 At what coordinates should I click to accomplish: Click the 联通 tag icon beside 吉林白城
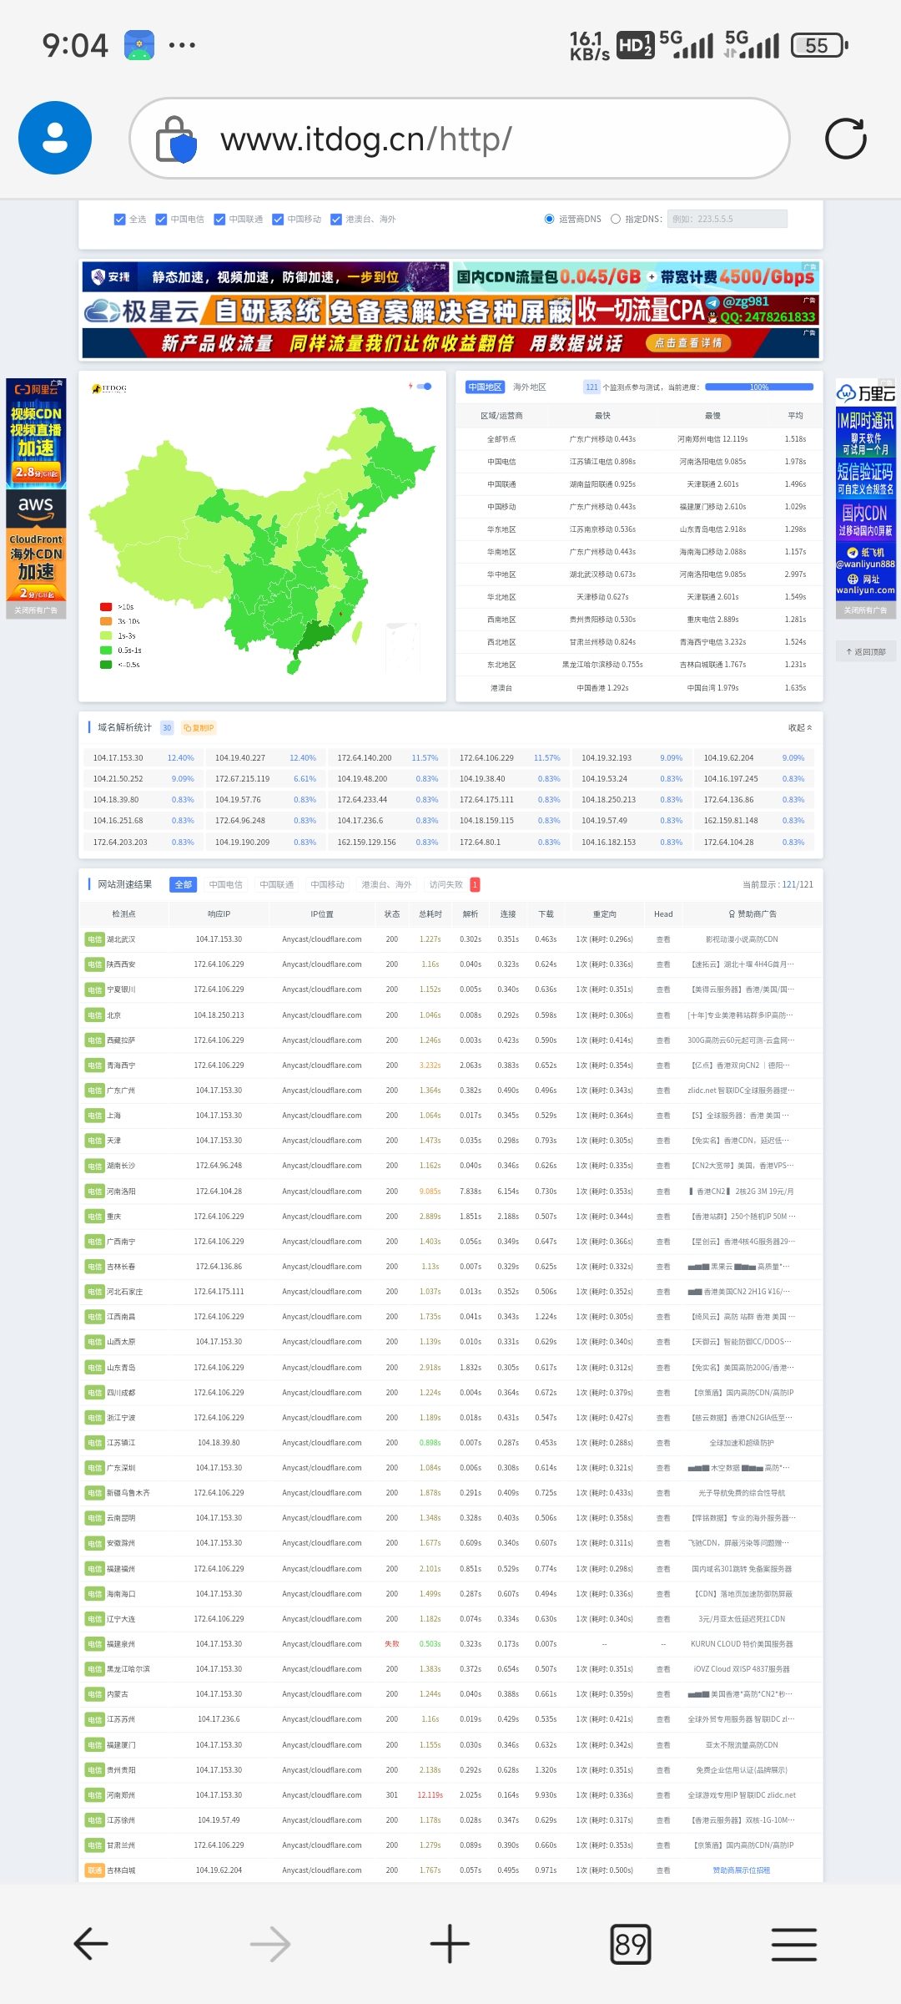tap(94, 1870)
